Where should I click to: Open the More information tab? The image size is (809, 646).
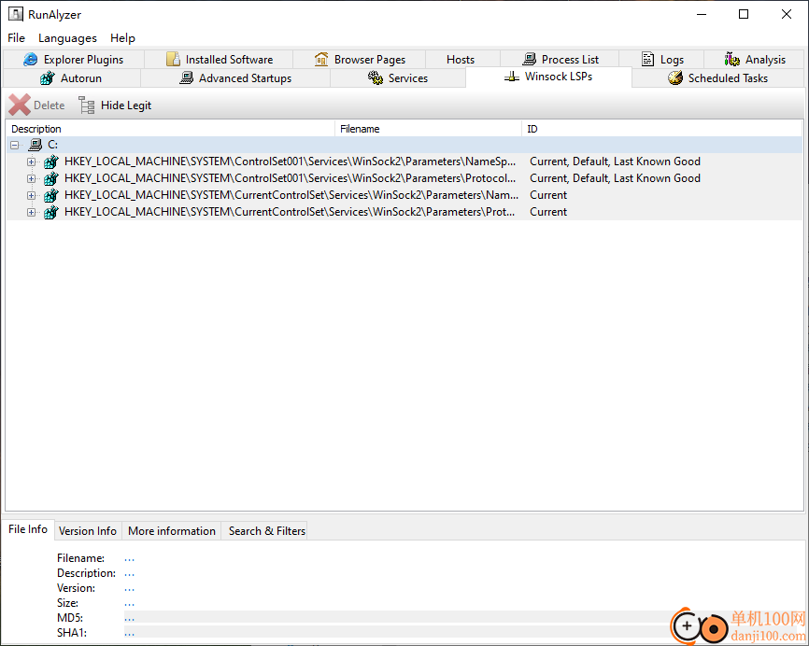coord(172,531)
